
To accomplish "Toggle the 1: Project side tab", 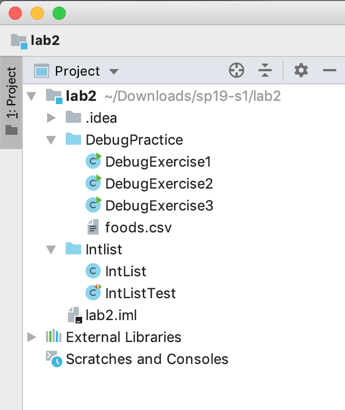I will coord(12,101).
